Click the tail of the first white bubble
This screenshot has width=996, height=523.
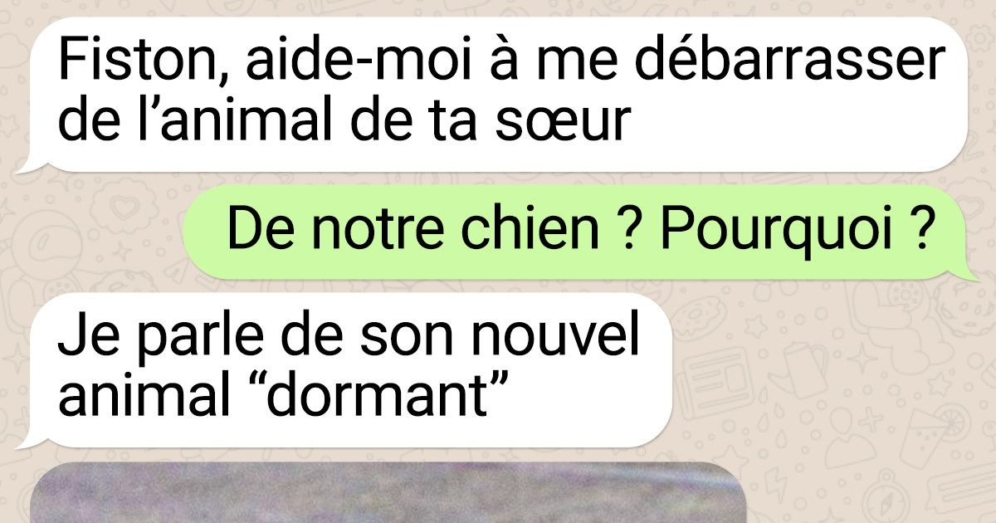pos(27,164)
